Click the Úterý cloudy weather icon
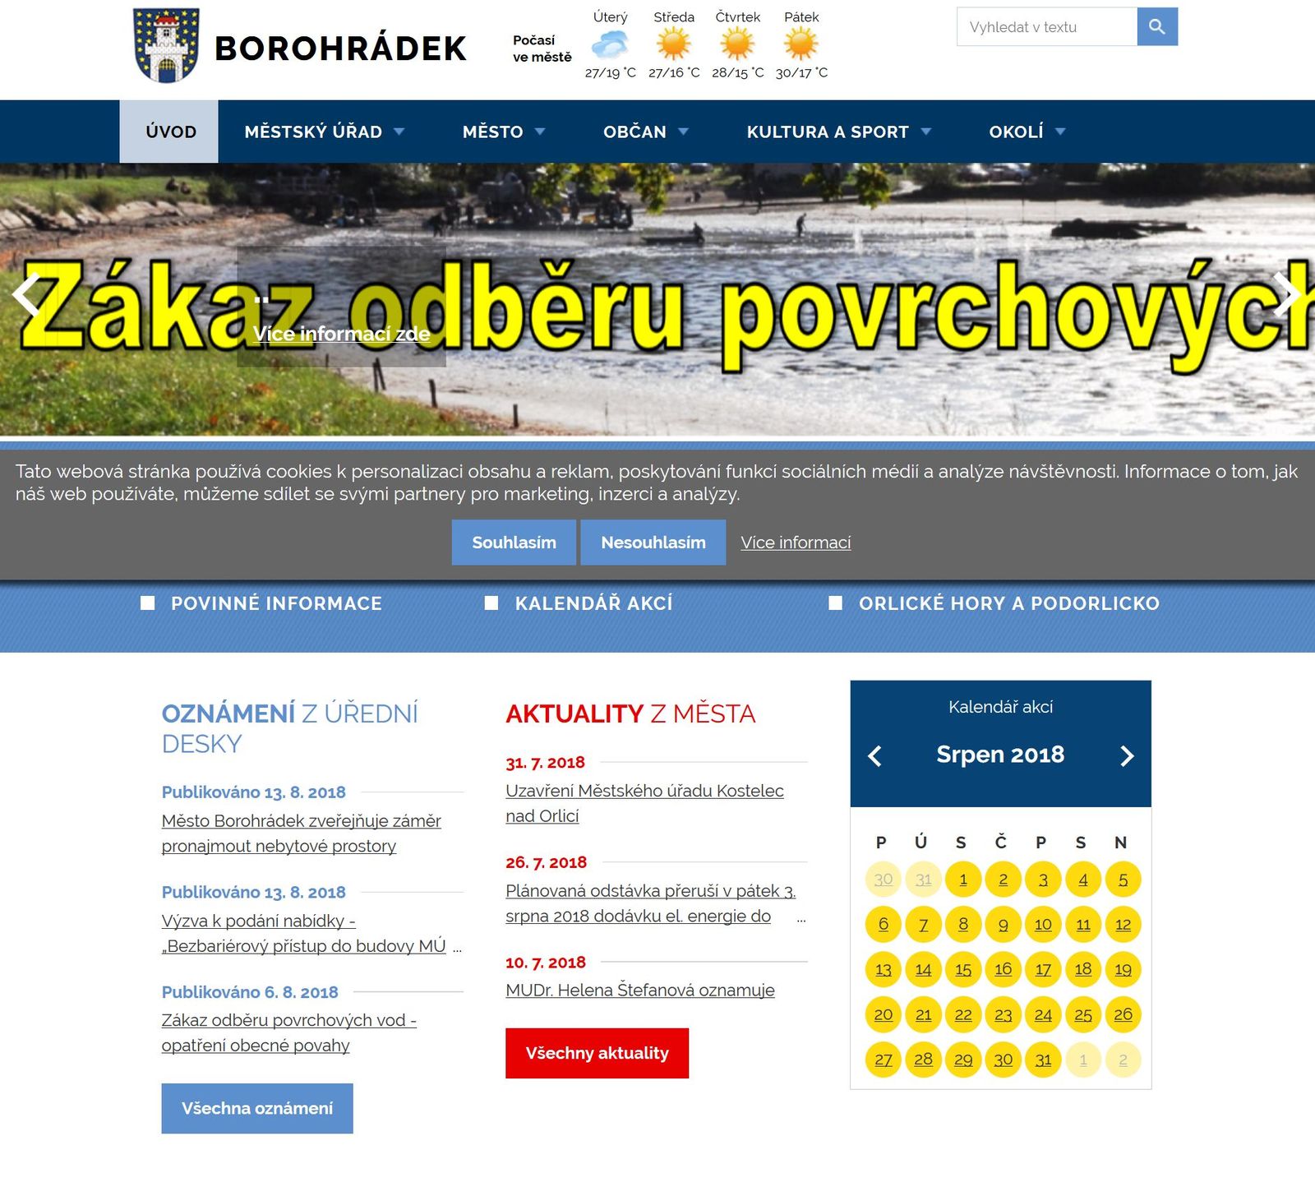 (610, 44)
